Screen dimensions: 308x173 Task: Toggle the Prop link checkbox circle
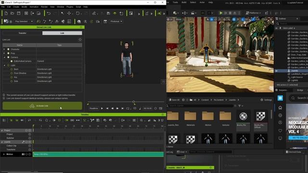tap(8, 53)
